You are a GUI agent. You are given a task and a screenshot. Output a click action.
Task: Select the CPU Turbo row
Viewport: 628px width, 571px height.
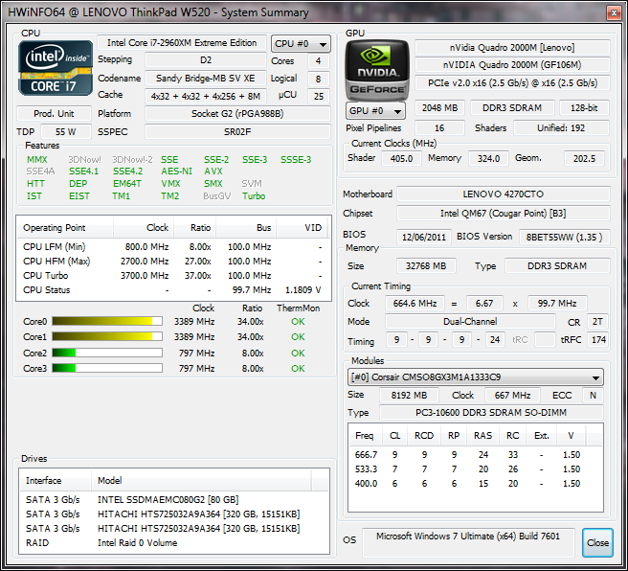tap(172, 276)
